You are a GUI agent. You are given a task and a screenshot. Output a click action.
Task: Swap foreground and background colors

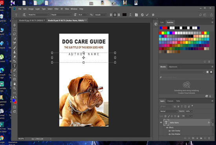(x=16, y=97)
